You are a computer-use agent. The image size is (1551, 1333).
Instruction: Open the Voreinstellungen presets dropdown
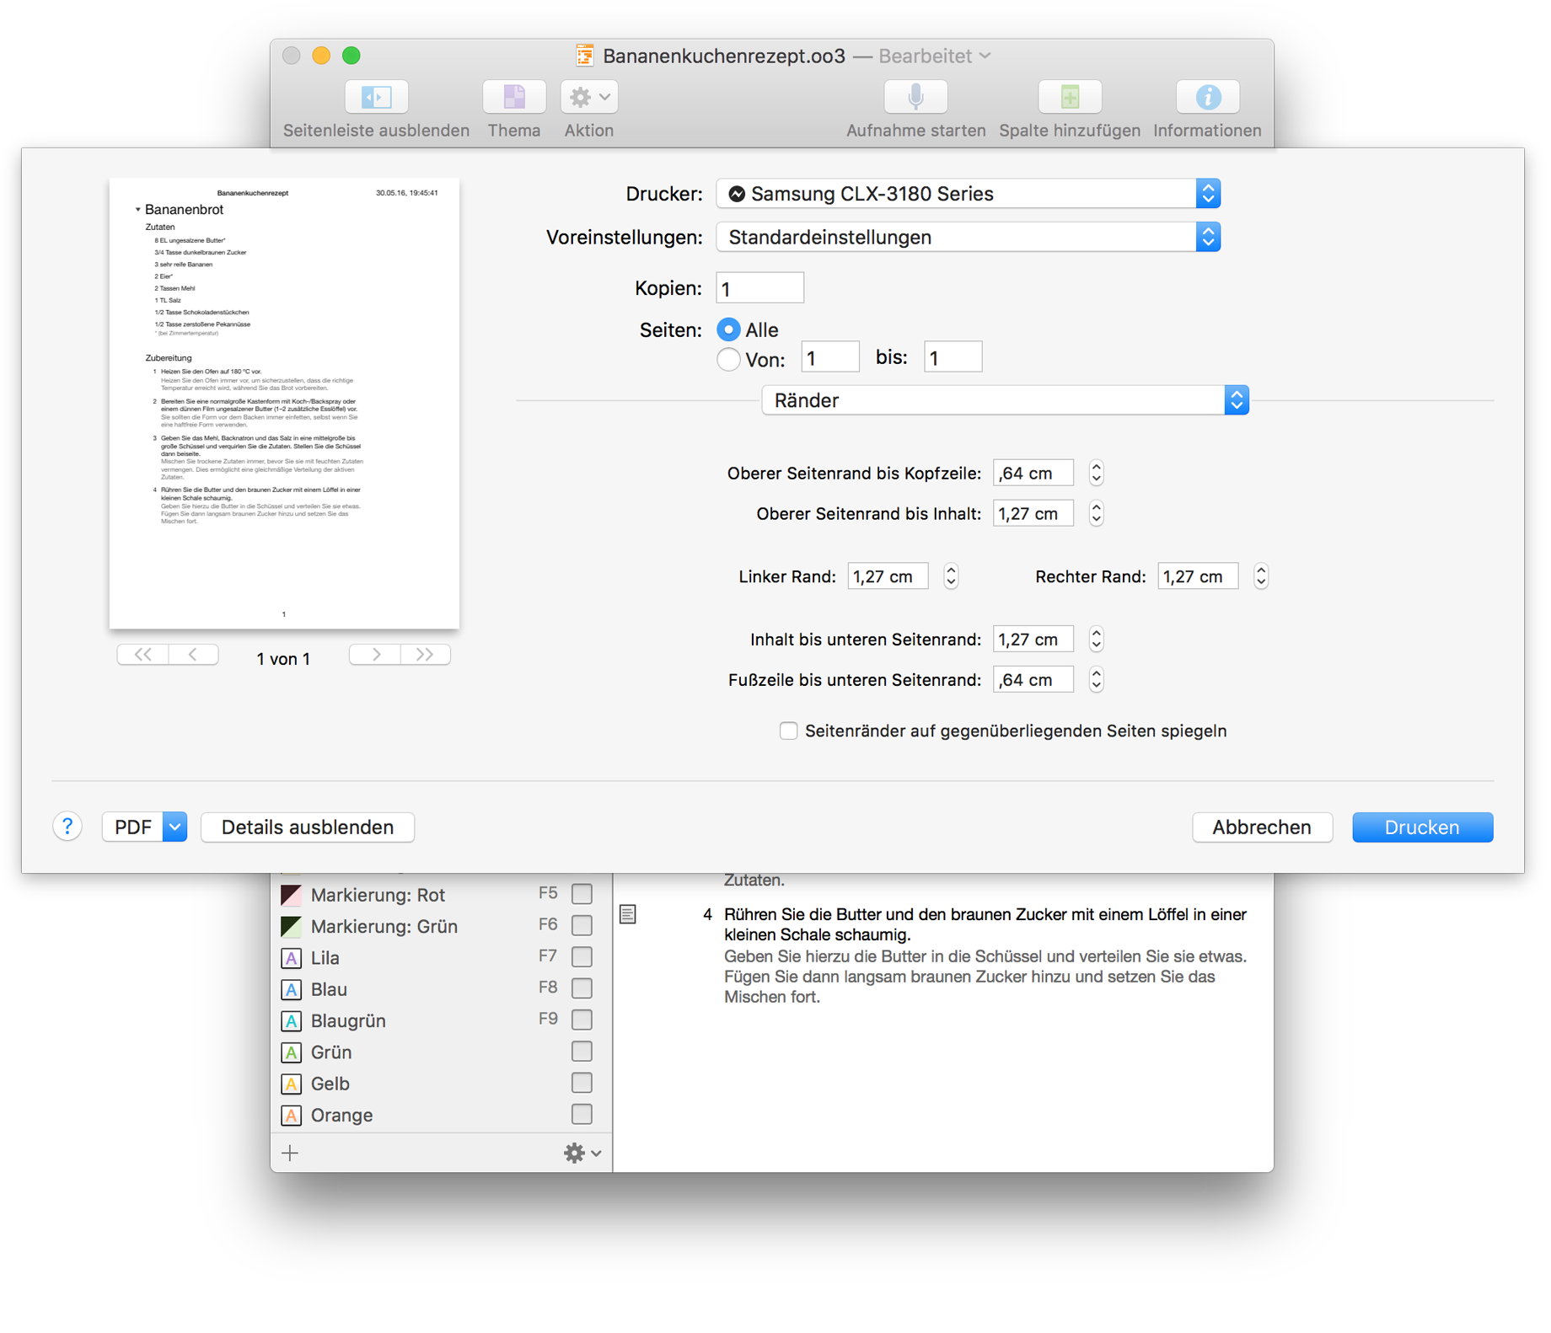pyautogui.click(x=968, y=238)
